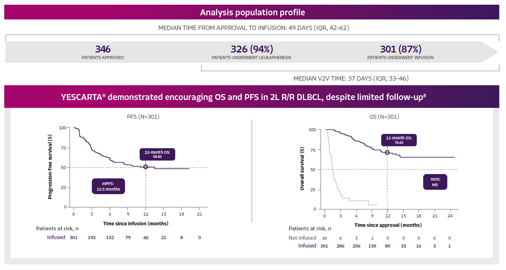Select "Patients at risk, n" under OS chart
The image size is (506, 270).
310,228
